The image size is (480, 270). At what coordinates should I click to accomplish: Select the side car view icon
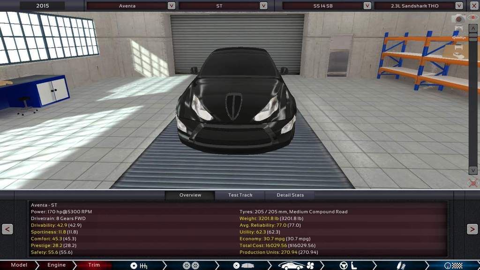click(458, 37)
